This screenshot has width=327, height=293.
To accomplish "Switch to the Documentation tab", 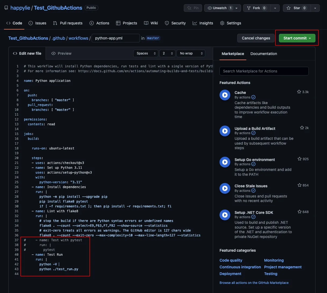I will point(264,54).
